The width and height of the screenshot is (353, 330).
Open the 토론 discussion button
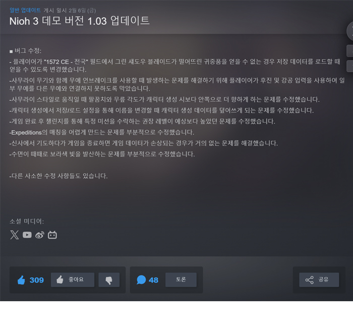click(x=181, y=280)
